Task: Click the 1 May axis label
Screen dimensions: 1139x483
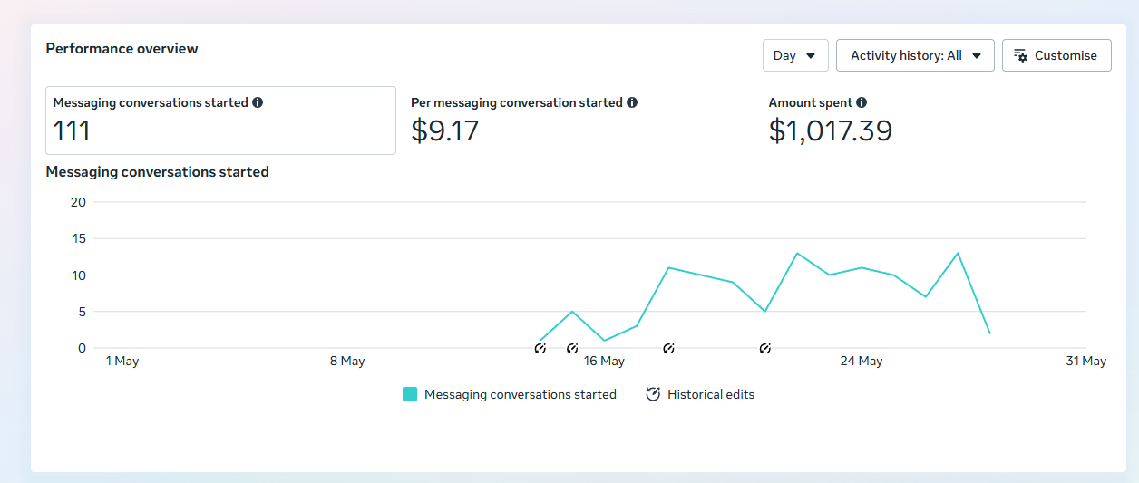Action: click(122, 361)
